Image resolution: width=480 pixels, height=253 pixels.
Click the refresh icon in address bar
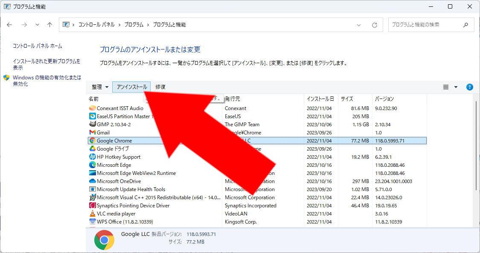click(375, 25)
